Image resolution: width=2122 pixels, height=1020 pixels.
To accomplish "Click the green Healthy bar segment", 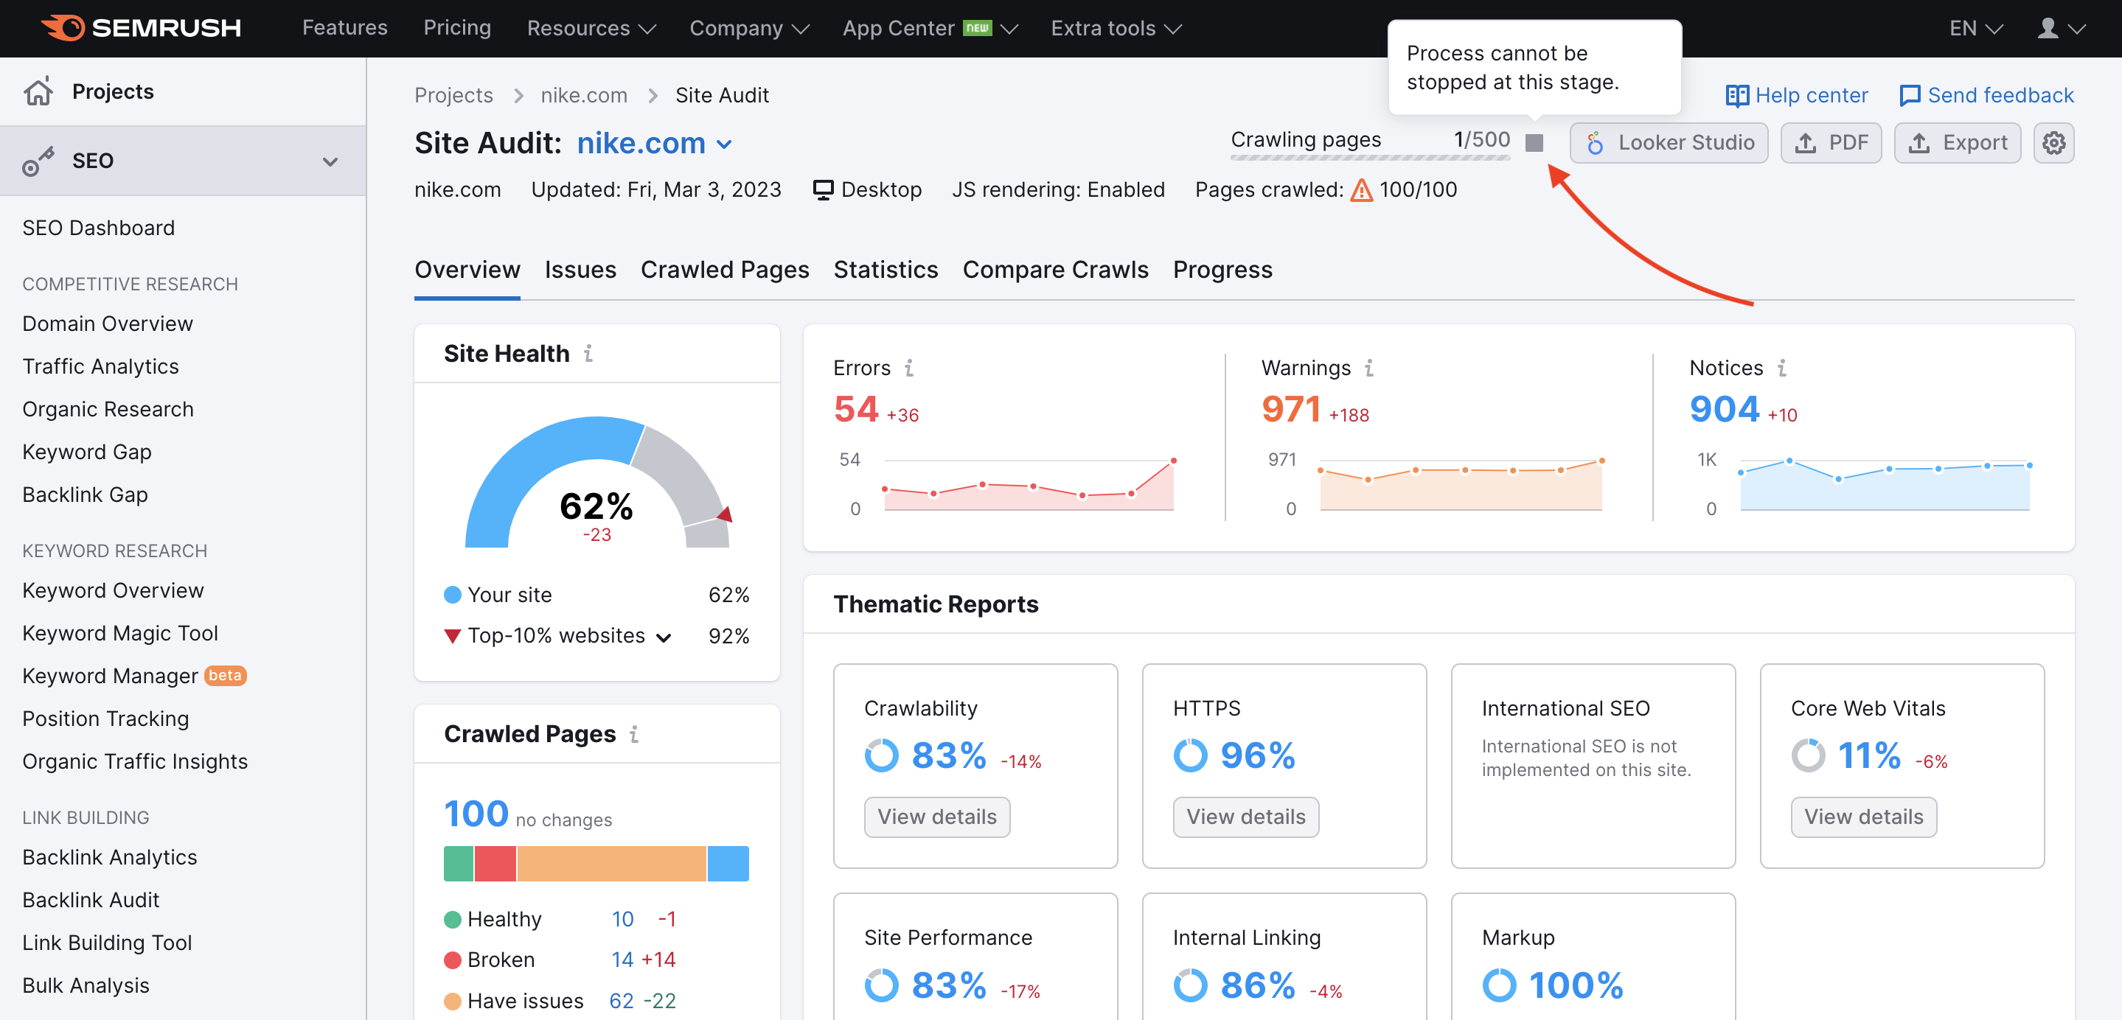I will [458, 864].
